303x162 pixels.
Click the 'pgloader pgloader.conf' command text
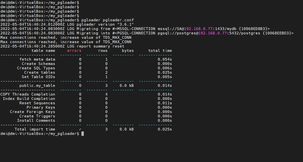[x=108, y=20]
